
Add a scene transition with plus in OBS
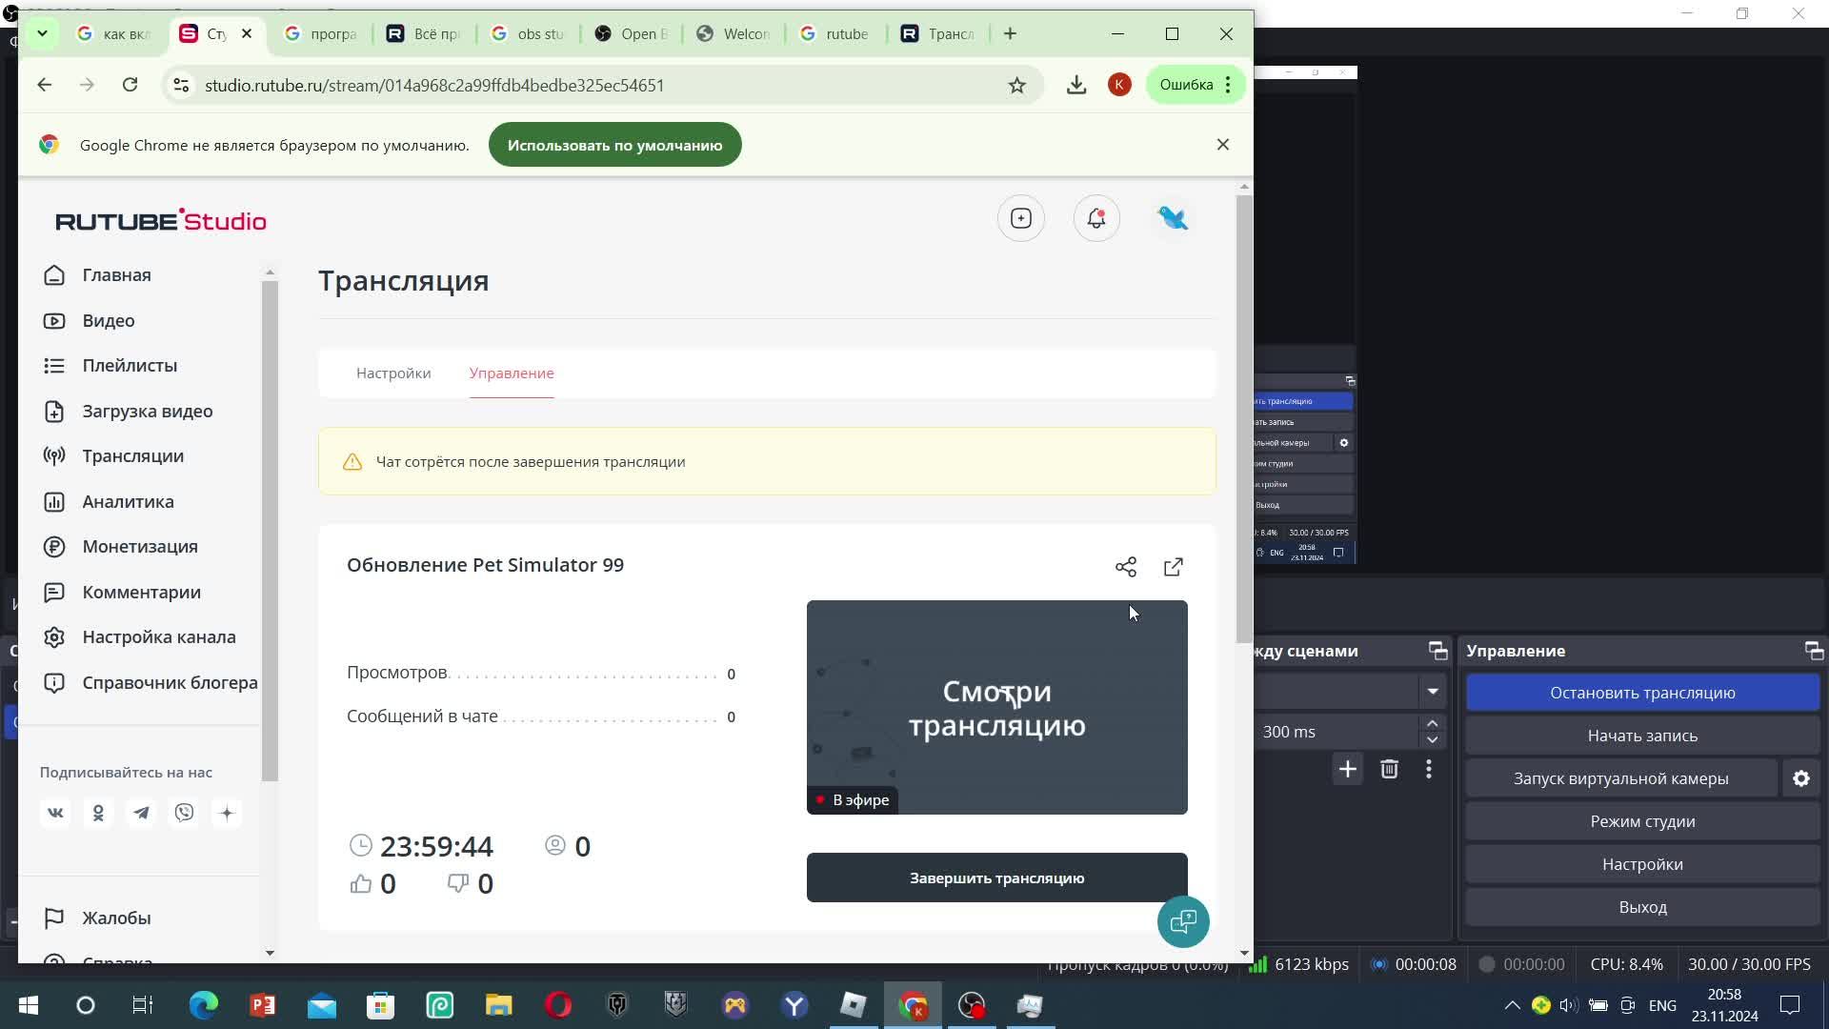pos(1348,770)
